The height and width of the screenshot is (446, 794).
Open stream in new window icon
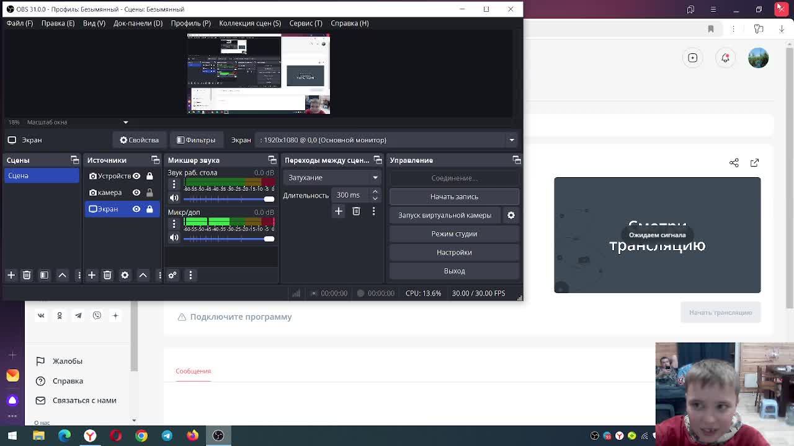point(754,162)
